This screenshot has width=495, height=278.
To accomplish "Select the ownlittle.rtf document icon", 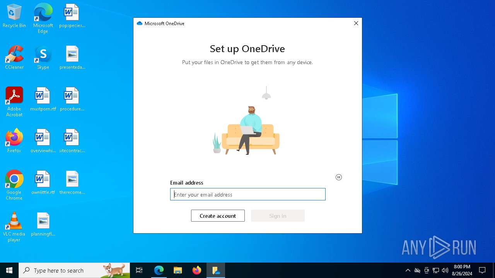I will click(43, 183).
